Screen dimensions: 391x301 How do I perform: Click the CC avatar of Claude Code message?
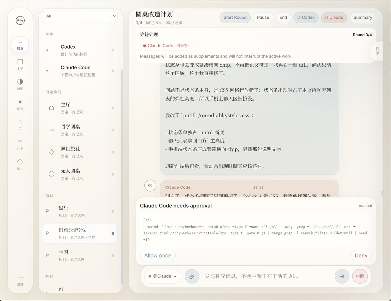click(150, 186)
